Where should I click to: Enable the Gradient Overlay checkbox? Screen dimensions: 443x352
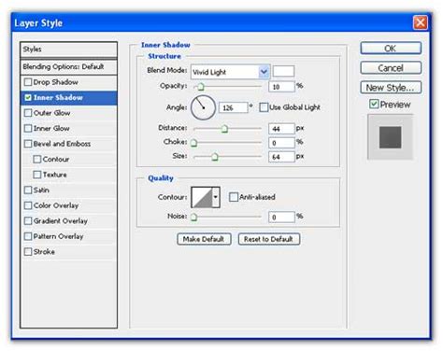[x=28, y=221]
